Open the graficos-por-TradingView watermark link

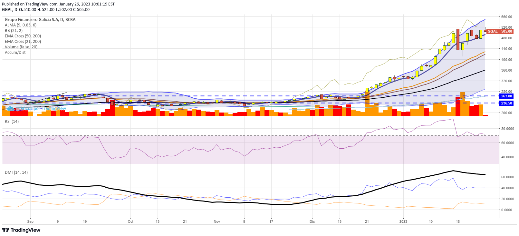pyautogui.click(x=41, y=109)
